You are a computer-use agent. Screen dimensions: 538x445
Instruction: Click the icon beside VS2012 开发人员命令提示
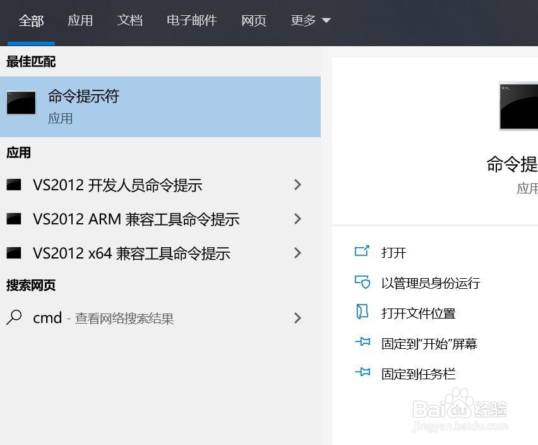click(14, 185)
